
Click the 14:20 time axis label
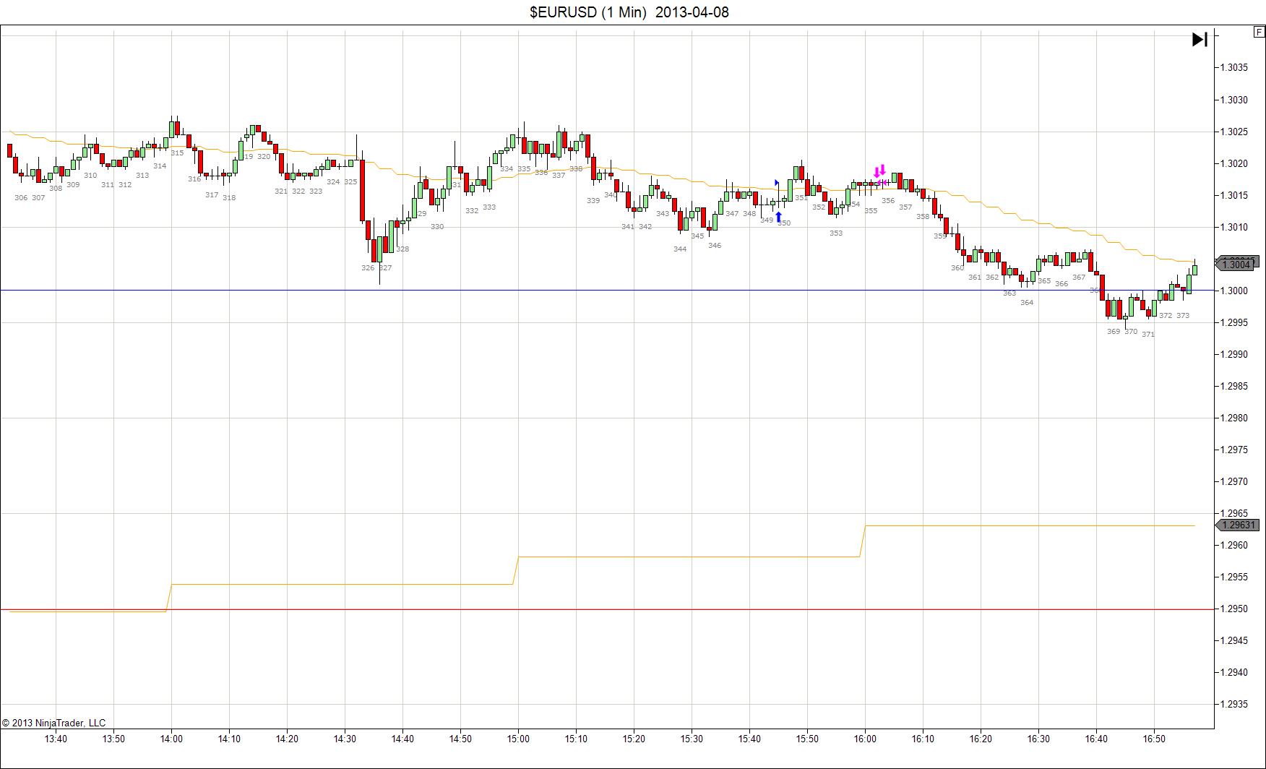287,739
